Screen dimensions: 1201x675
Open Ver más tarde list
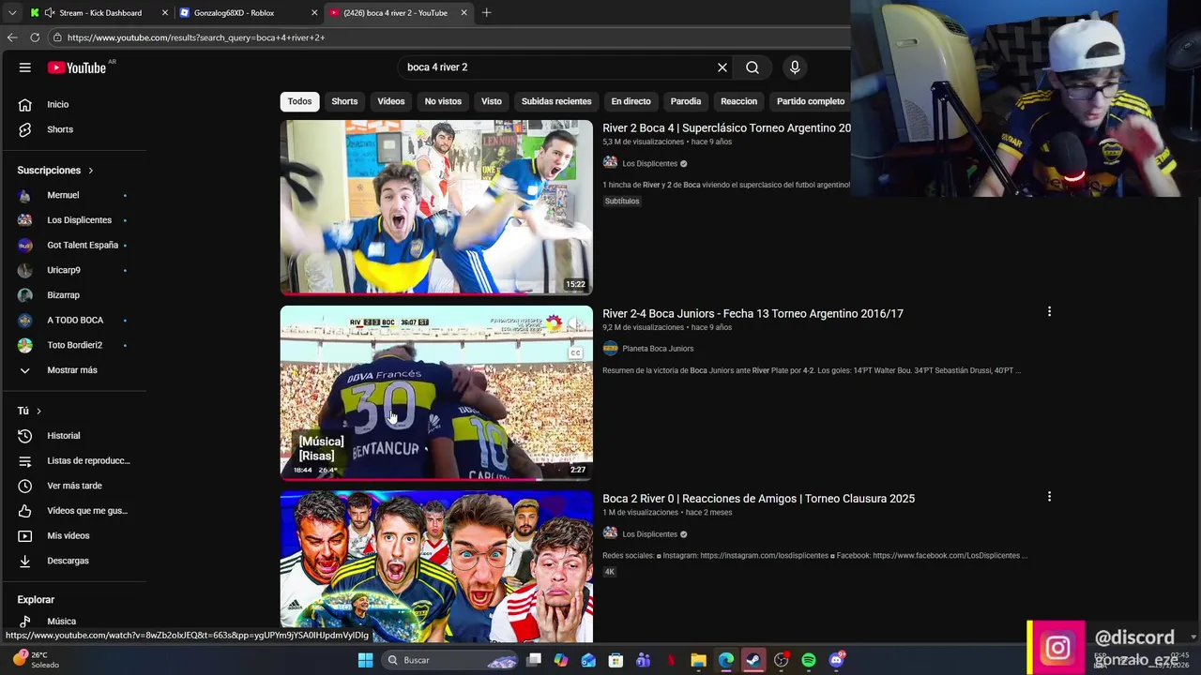pos(73,486)
